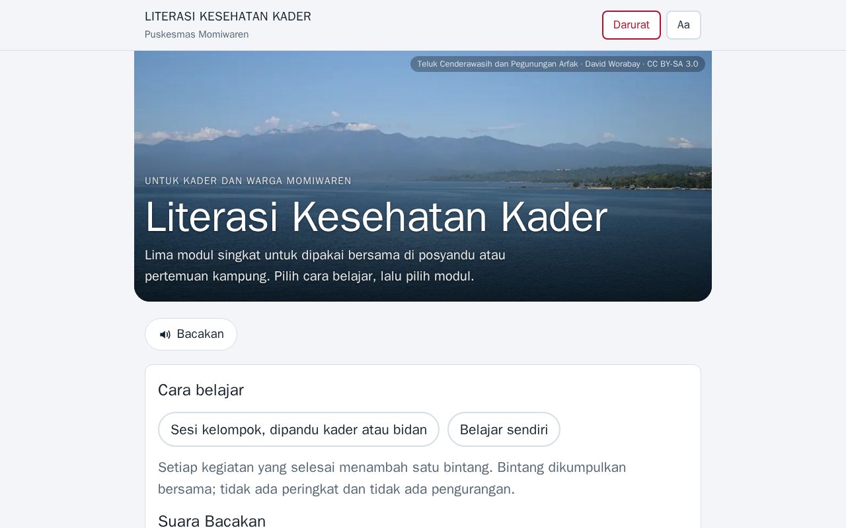The image size is (846, 528).
Task: Click the large hero heading Literasi Kesehatan Kader
Action: coord(376,216)
